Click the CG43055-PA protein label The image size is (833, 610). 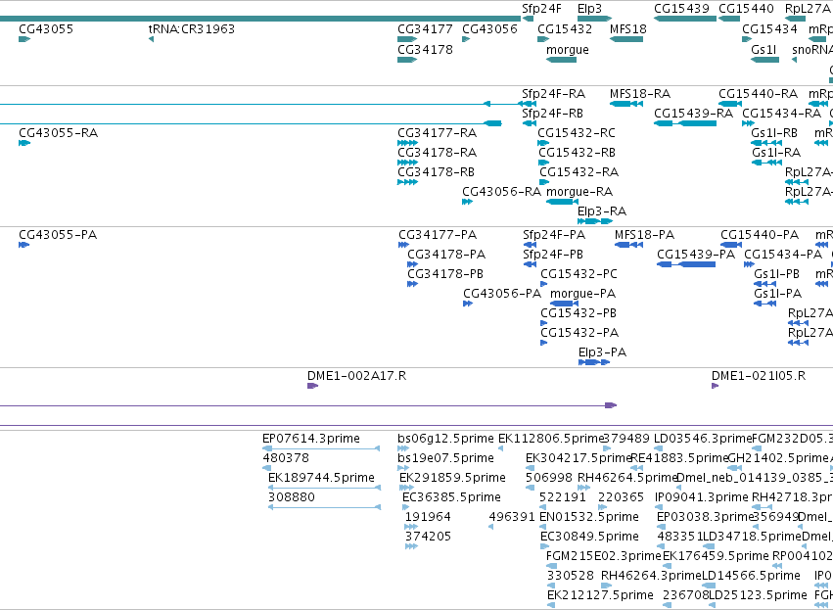point(58,235)
